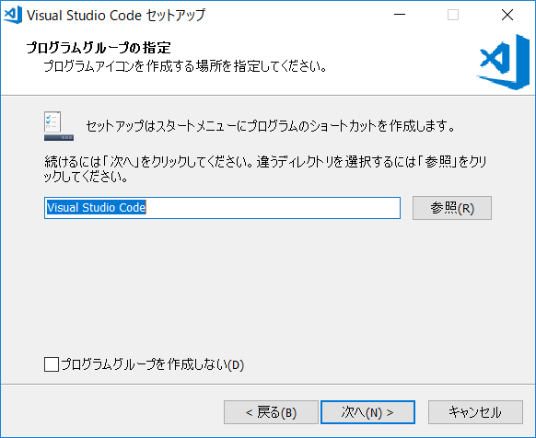Click the Start Menu shortcut checklist icon
Viewport: 536px width, 438px height.
click(x=58, y=126)
